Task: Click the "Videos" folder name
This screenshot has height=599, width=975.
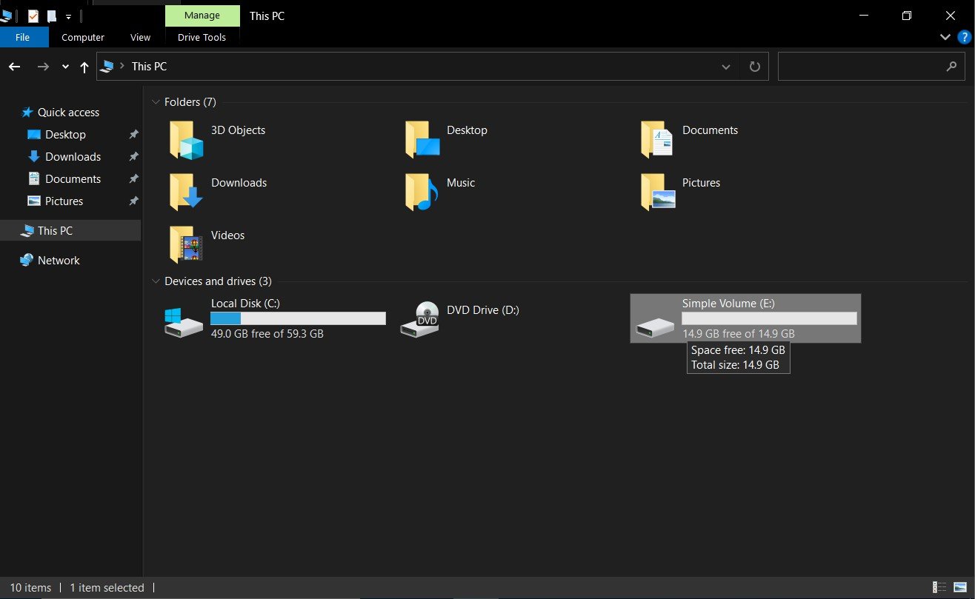Action: pos(227,235)
